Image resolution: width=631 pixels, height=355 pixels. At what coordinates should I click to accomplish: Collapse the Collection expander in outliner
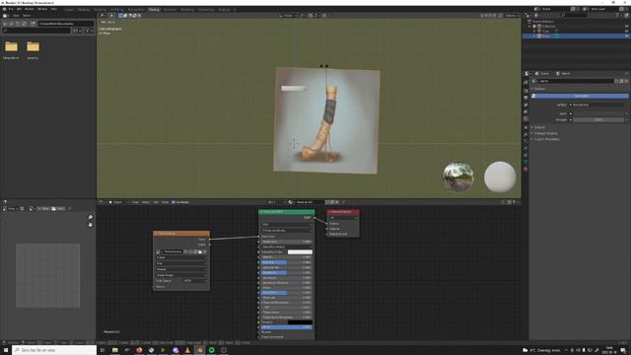coord(529,27)
